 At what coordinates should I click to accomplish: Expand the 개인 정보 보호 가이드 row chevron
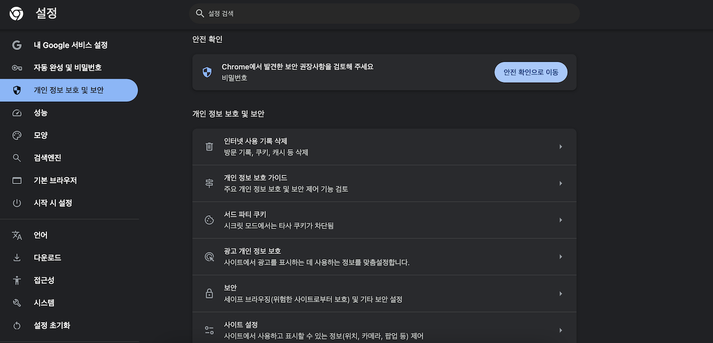pos(560,183)
